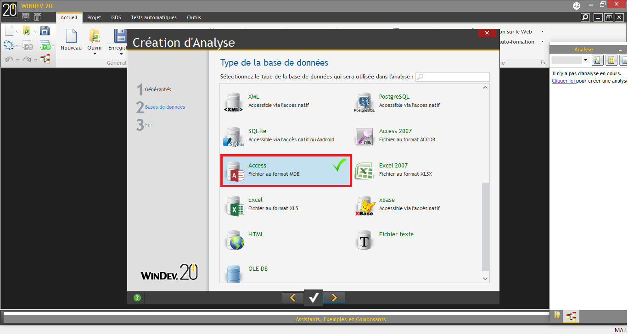Click the green GO project icon
The image size is (628, 334).
point(45,46)
